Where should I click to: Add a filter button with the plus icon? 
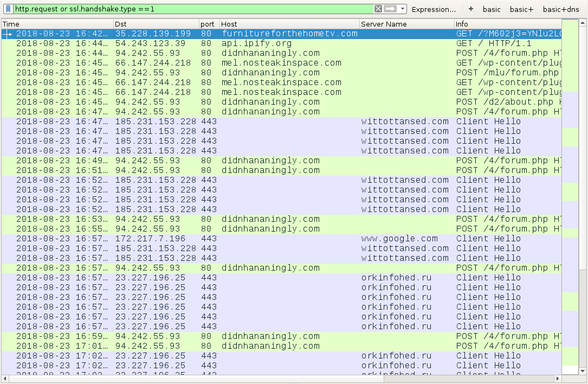(x=470, y=9)
